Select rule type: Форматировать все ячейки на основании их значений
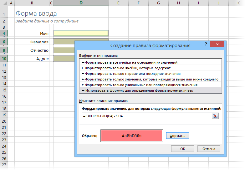245x170 pixels. (151, 62)
